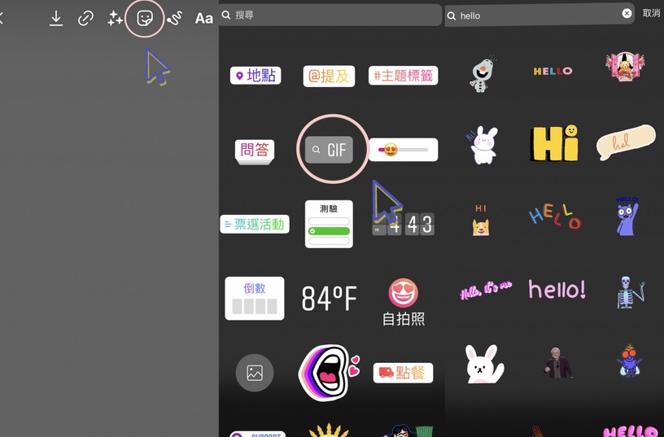The width and height of the screenshot is (664, 437).
Task: Focus the 搜尋 sticker search field
Action: pos(330,15)
